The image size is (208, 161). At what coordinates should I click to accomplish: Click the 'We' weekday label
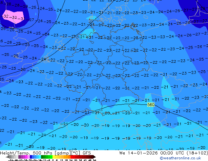122,153
